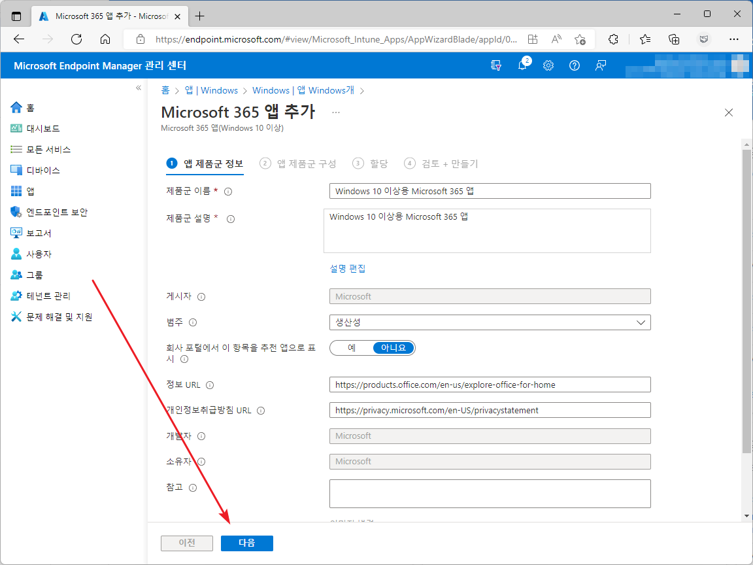Select 아니요 for featured app toggle
753x565 pixels.
(x=393, y=348)
